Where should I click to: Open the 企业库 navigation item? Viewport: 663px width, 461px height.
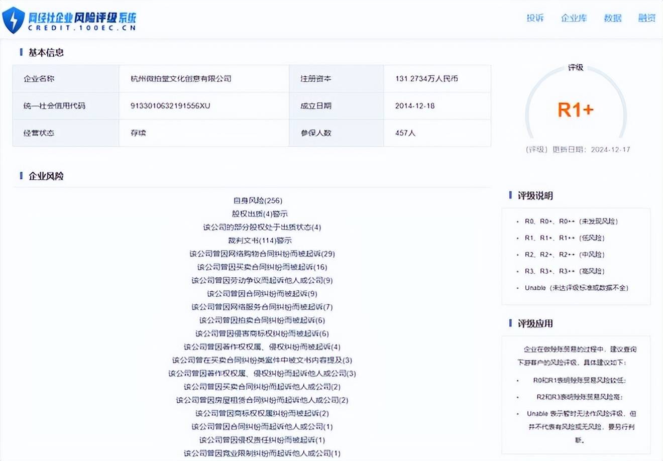[x=574, y=18]
